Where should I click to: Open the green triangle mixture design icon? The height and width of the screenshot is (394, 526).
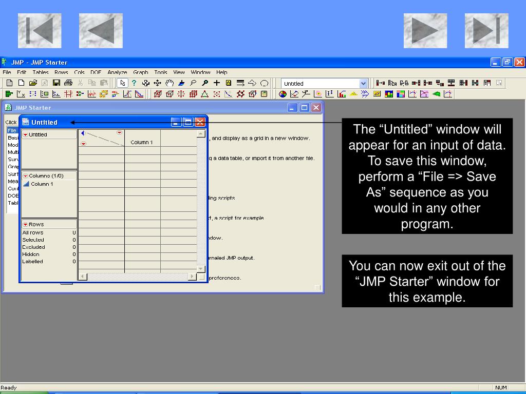[204, 94]
